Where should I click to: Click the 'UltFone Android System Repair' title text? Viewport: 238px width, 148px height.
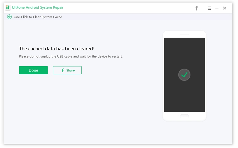pos(38,8)
